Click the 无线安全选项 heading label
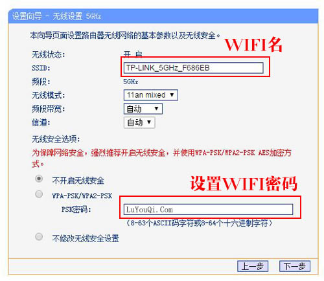Viewport: 324px width, 281px height. click(x=56, y=139)
